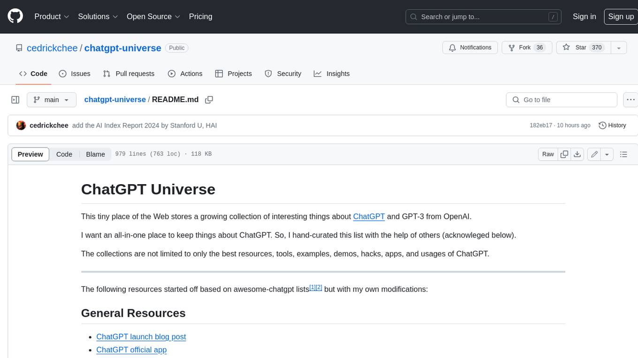Viewport: 638px width, 358px height.
Task: Click the Sign up button
Action: pyautogui.click(x=621, y=16)
